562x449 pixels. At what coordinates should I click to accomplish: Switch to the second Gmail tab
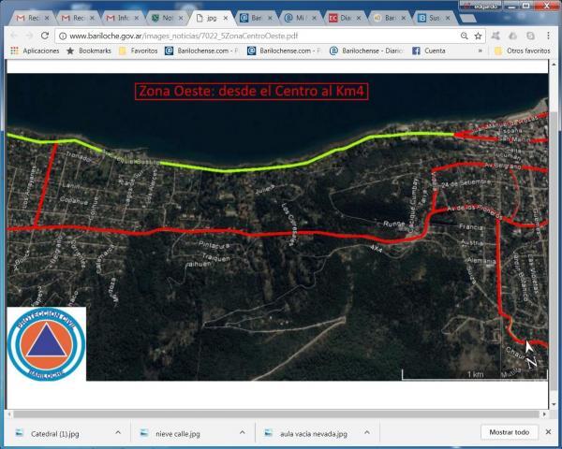coord(77,18)
